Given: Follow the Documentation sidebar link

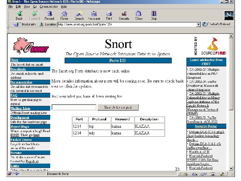Looking at the screenshot, I should (21, 82).
